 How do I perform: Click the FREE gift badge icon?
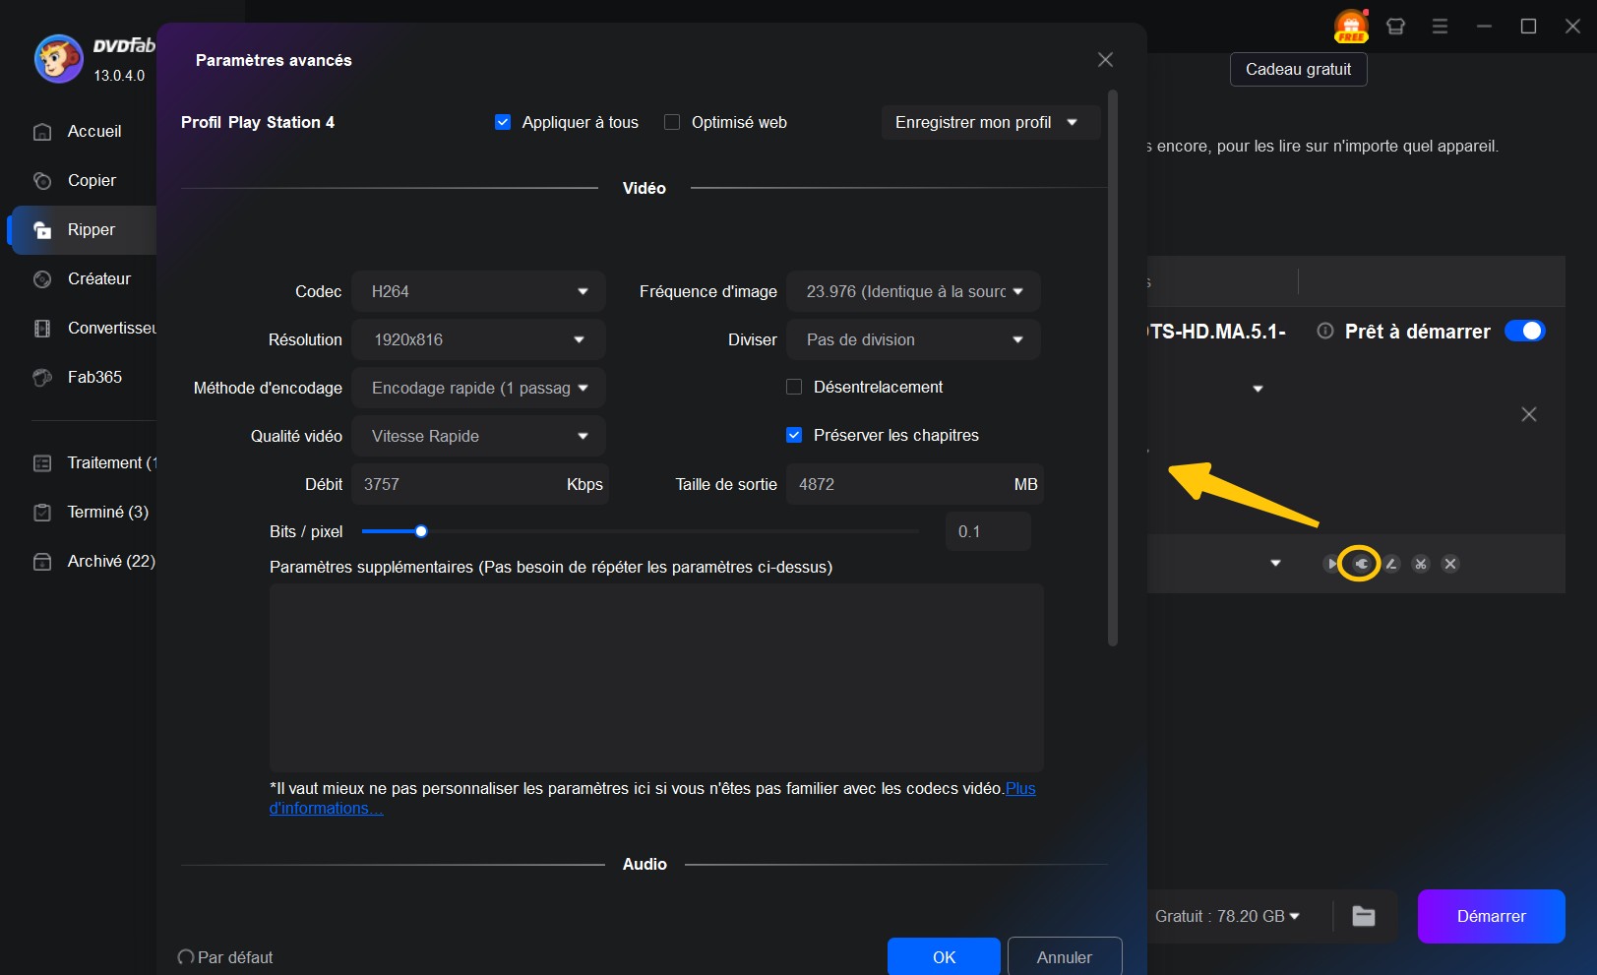coord(1351,26)
